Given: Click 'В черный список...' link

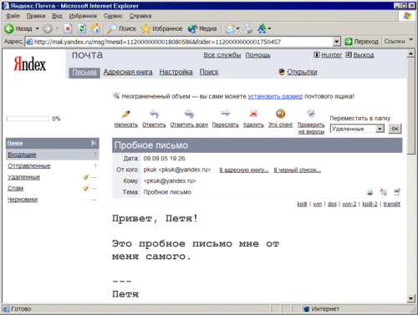Looking at the screenshot, I should 297,170.
